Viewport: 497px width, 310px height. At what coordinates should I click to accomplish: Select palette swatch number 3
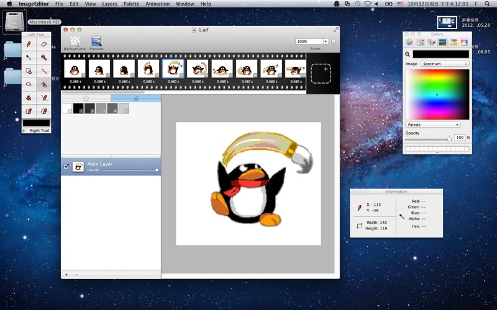tap(101, 108)
